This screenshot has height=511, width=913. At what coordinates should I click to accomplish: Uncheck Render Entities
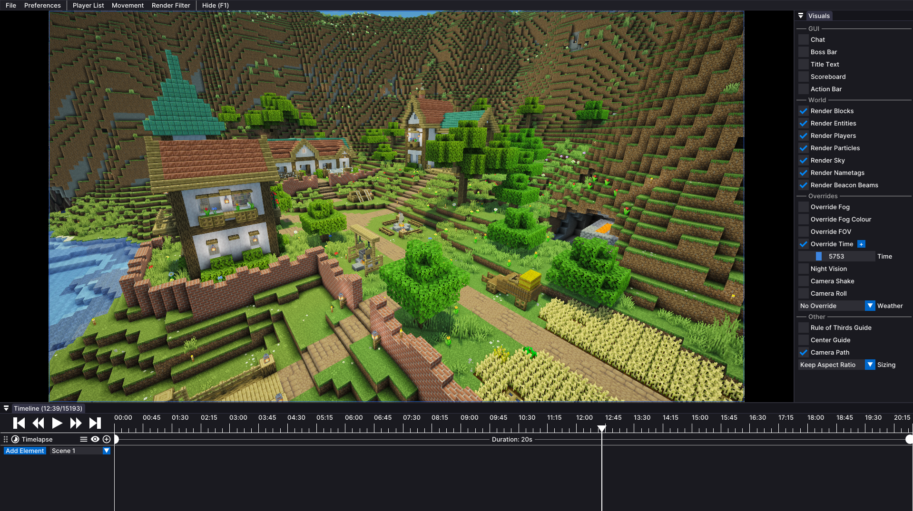804,123
